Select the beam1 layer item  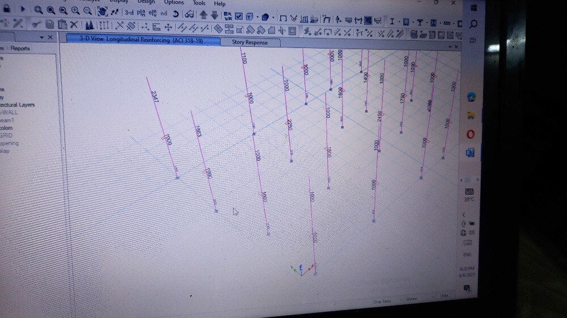[x=7, y=120]
